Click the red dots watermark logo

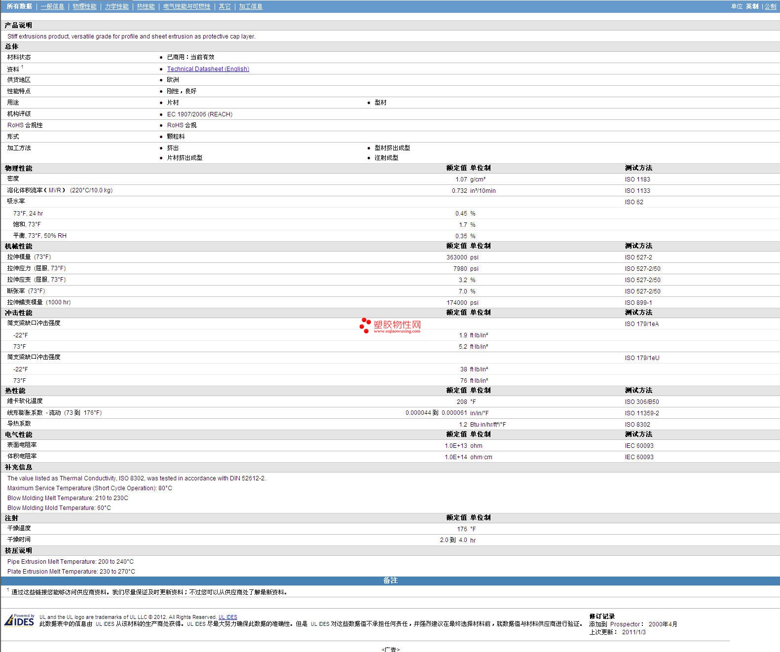pyautogui.click(x=365, y=325)
